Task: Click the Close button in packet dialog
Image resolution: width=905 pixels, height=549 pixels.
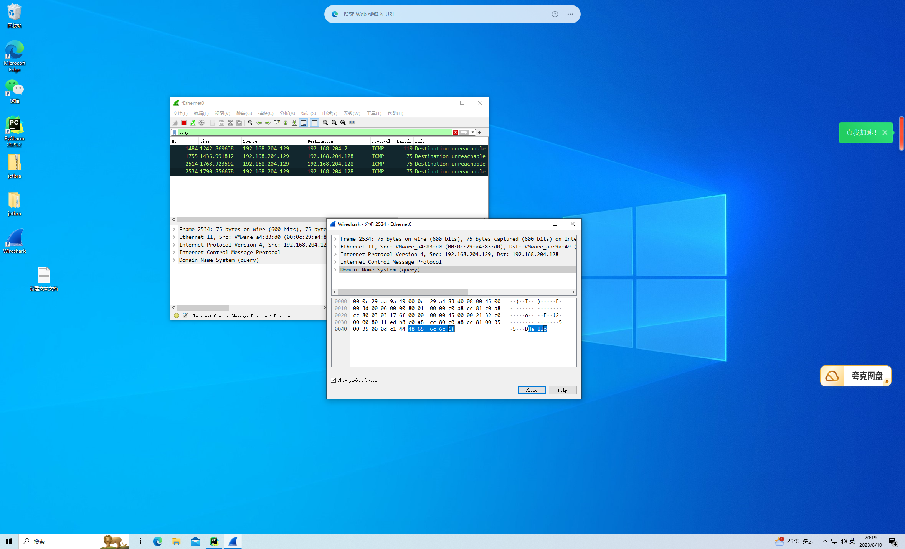Action: tap(531, 390)
